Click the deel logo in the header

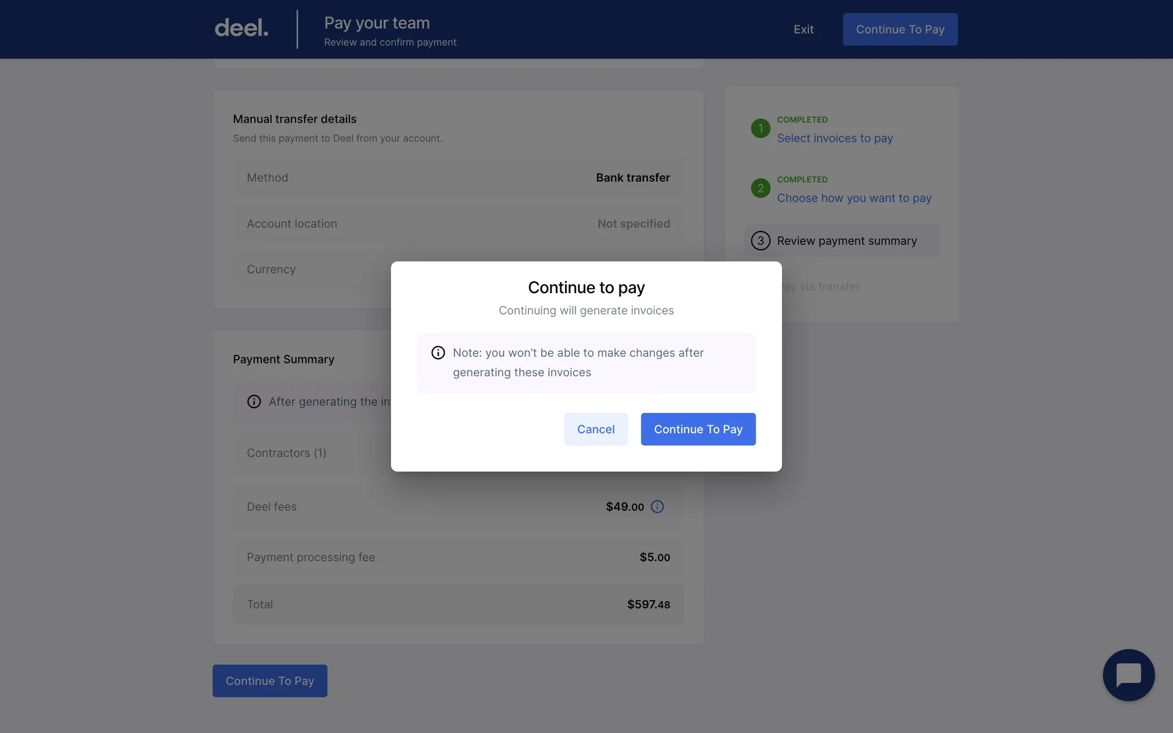(x=241, y=27)
